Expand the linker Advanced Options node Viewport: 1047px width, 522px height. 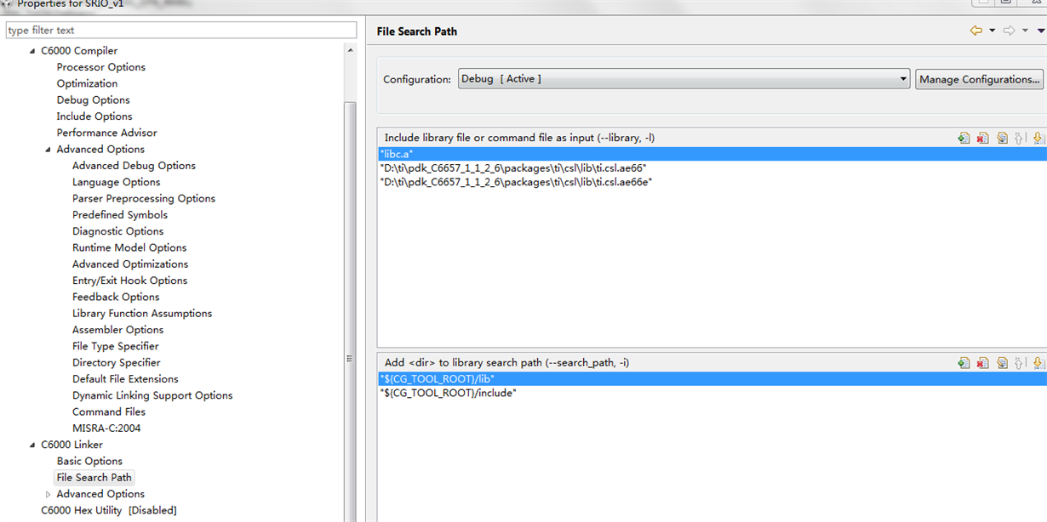click(49, 494)
